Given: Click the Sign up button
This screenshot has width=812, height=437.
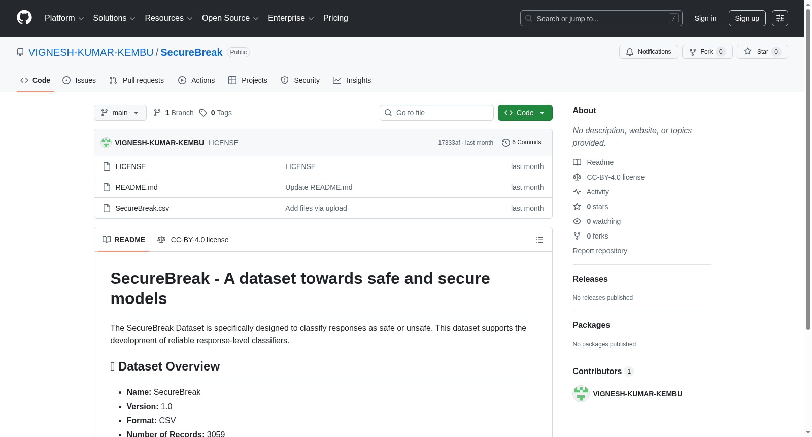Looking at the screenshot, I should [747, 18].
